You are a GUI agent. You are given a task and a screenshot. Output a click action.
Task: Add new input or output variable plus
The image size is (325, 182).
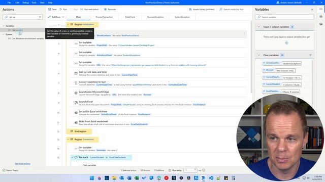tap(286, 43)
